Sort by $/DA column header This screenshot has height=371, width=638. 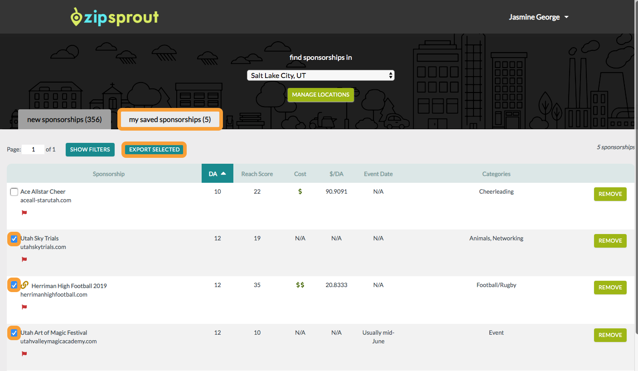pos(336,174)
